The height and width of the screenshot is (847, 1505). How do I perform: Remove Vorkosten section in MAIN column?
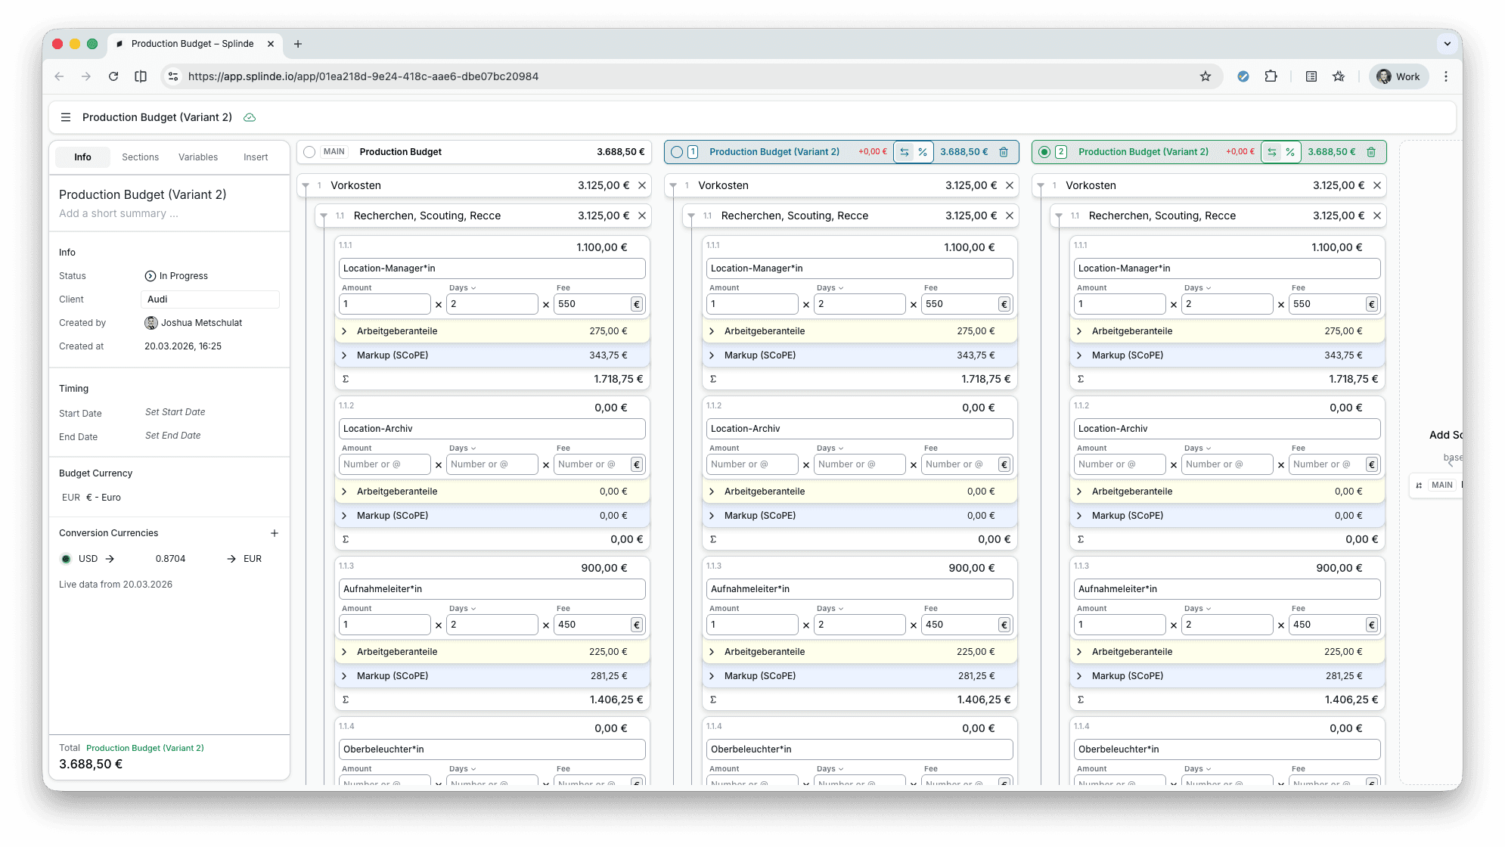642,185
